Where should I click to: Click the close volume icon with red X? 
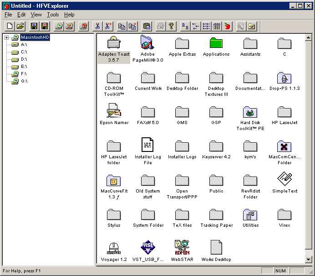click(x=69, y=26)
